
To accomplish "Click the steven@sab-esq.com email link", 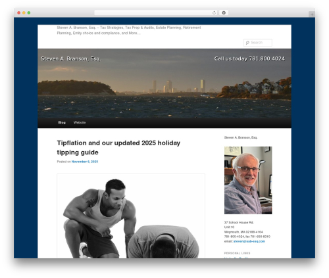I will (x=249, y=241).
